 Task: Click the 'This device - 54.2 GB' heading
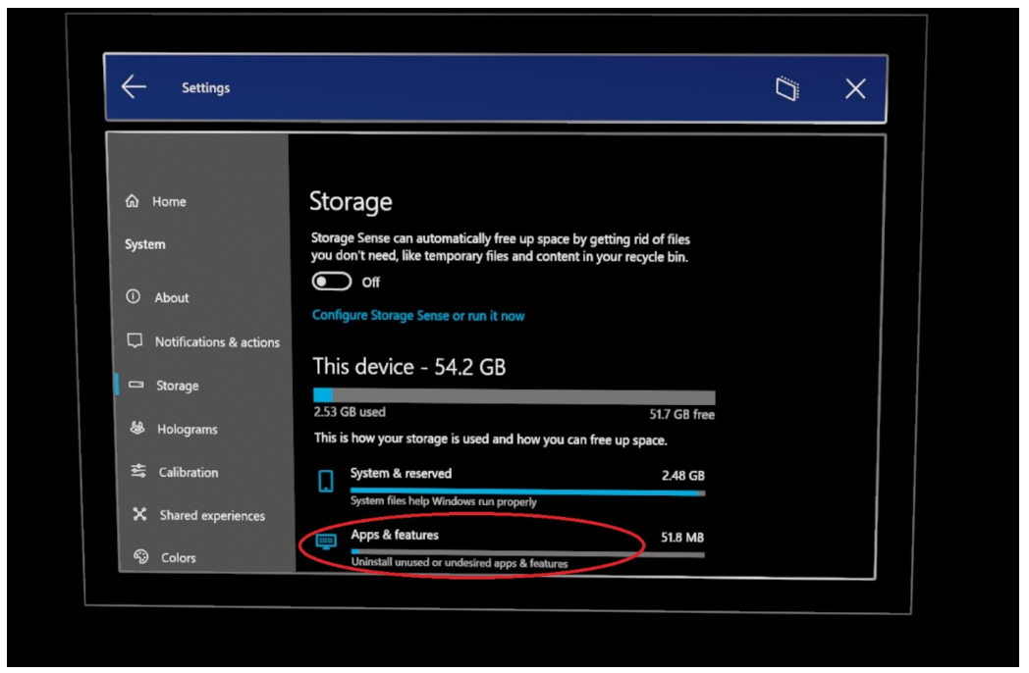click(x=408, y=366)
